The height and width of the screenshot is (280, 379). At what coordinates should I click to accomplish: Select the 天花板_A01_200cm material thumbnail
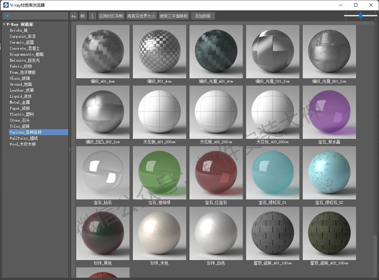click(x=159, y=112)
